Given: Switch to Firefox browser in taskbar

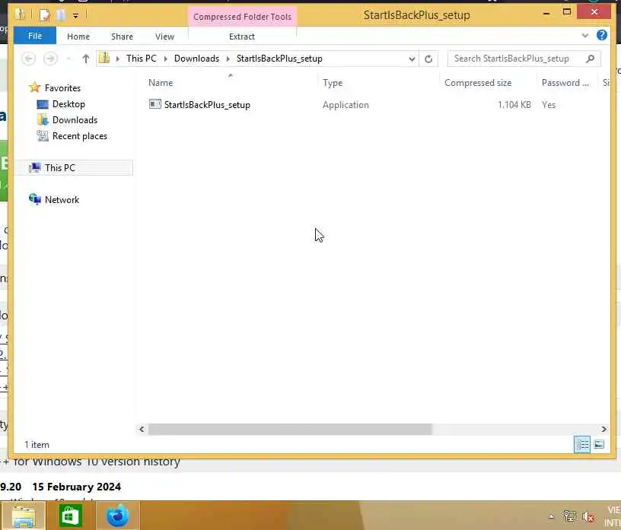Looking at the screenshot, I should coord(118,516).
